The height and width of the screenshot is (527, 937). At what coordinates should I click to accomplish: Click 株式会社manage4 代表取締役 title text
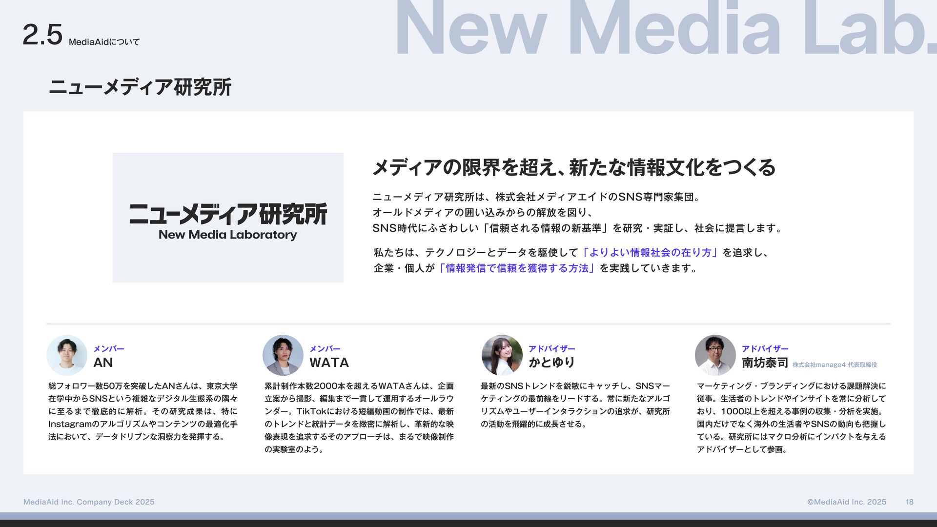pos(835,365)
